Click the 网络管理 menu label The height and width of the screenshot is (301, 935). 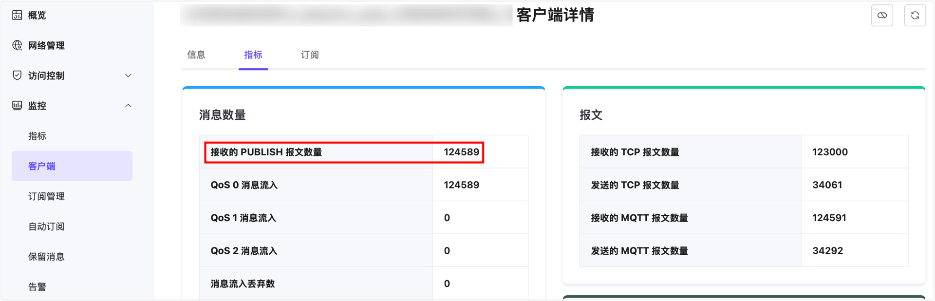click(46, 45)
